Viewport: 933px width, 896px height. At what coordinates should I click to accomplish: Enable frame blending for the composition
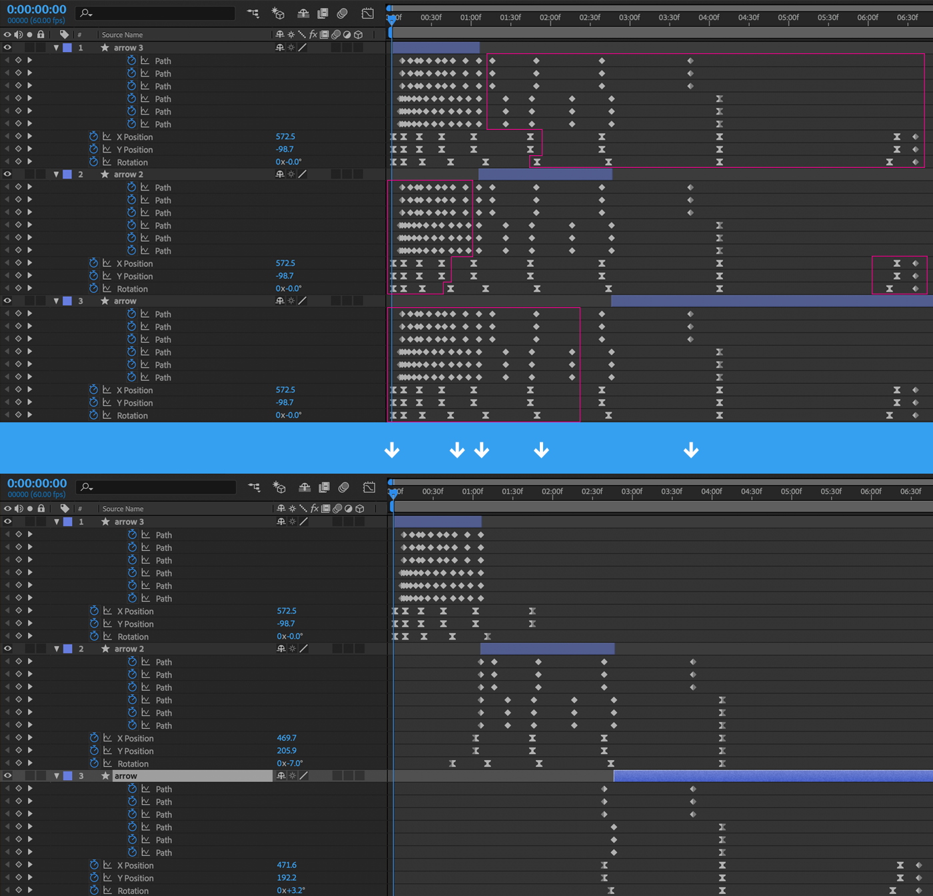324,13
